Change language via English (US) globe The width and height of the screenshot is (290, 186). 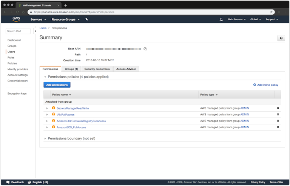(38, 182)
